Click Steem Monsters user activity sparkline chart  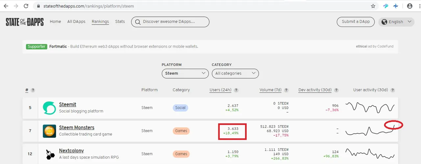[x=370, y=130]
